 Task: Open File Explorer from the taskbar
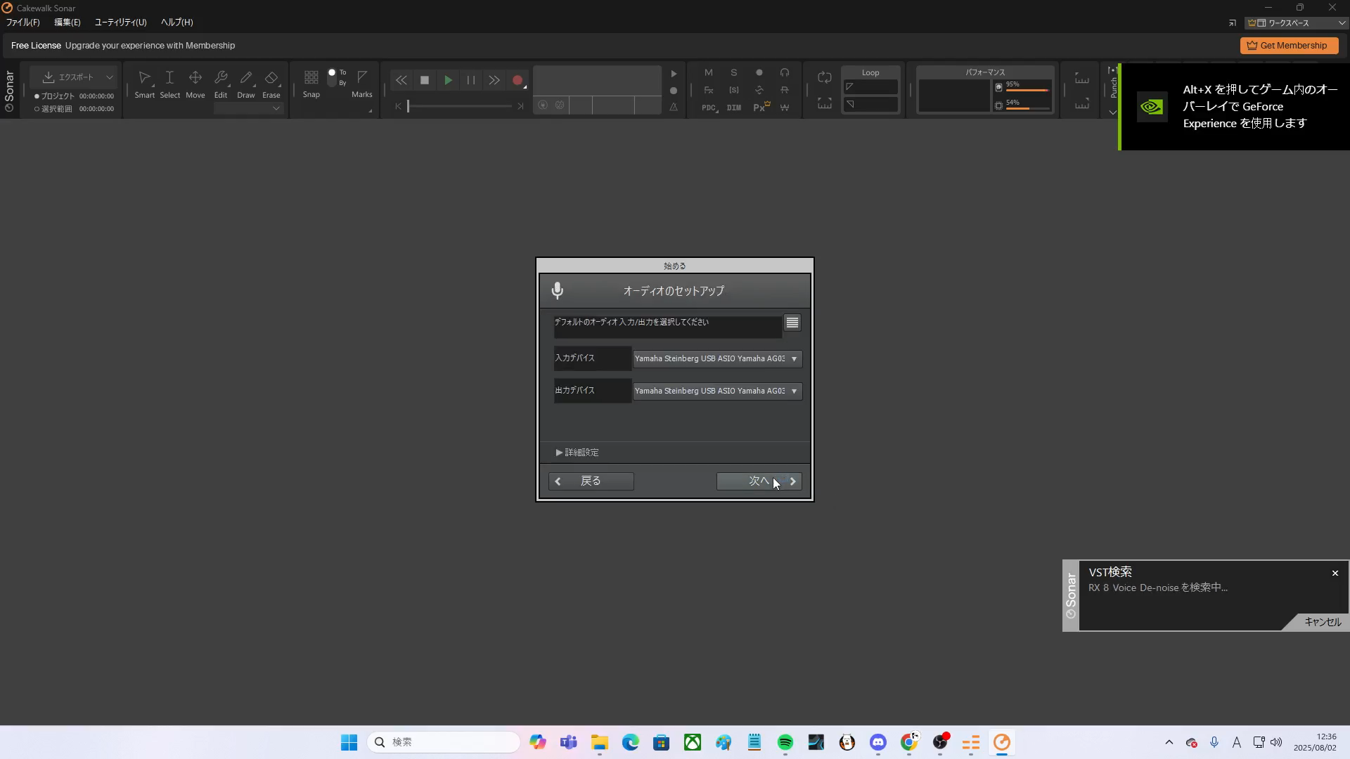600,743
